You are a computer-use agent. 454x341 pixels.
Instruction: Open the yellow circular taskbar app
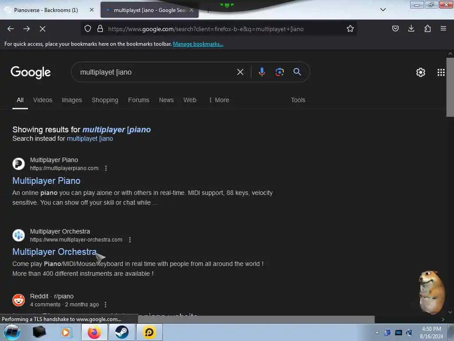click(x=149, y=332)
